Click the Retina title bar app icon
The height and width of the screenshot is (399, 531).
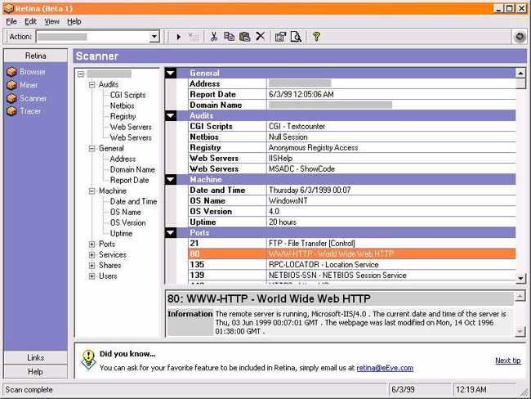(8, 8)
